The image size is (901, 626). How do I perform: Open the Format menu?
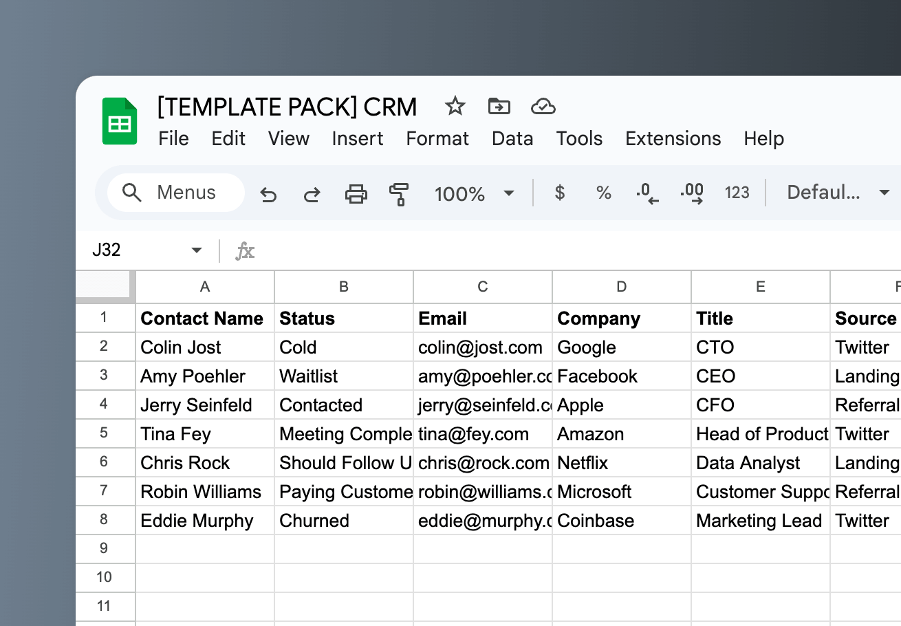tap(437, 138)
